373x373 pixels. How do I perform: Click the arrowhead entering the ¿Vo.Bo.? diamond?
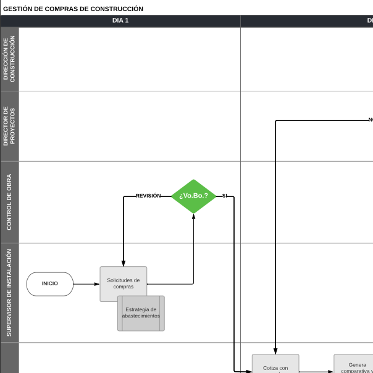193,217
